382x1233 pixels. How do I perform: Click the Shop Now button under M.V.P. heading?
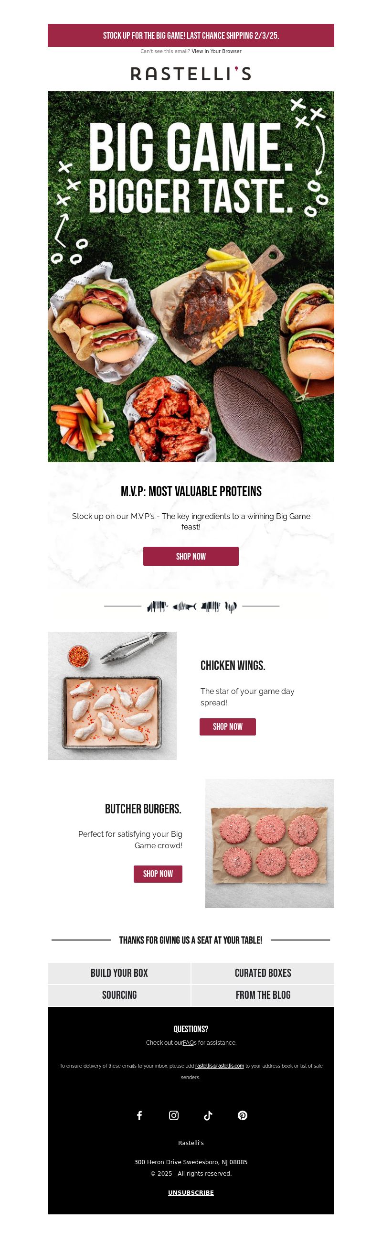coord(191,556)
